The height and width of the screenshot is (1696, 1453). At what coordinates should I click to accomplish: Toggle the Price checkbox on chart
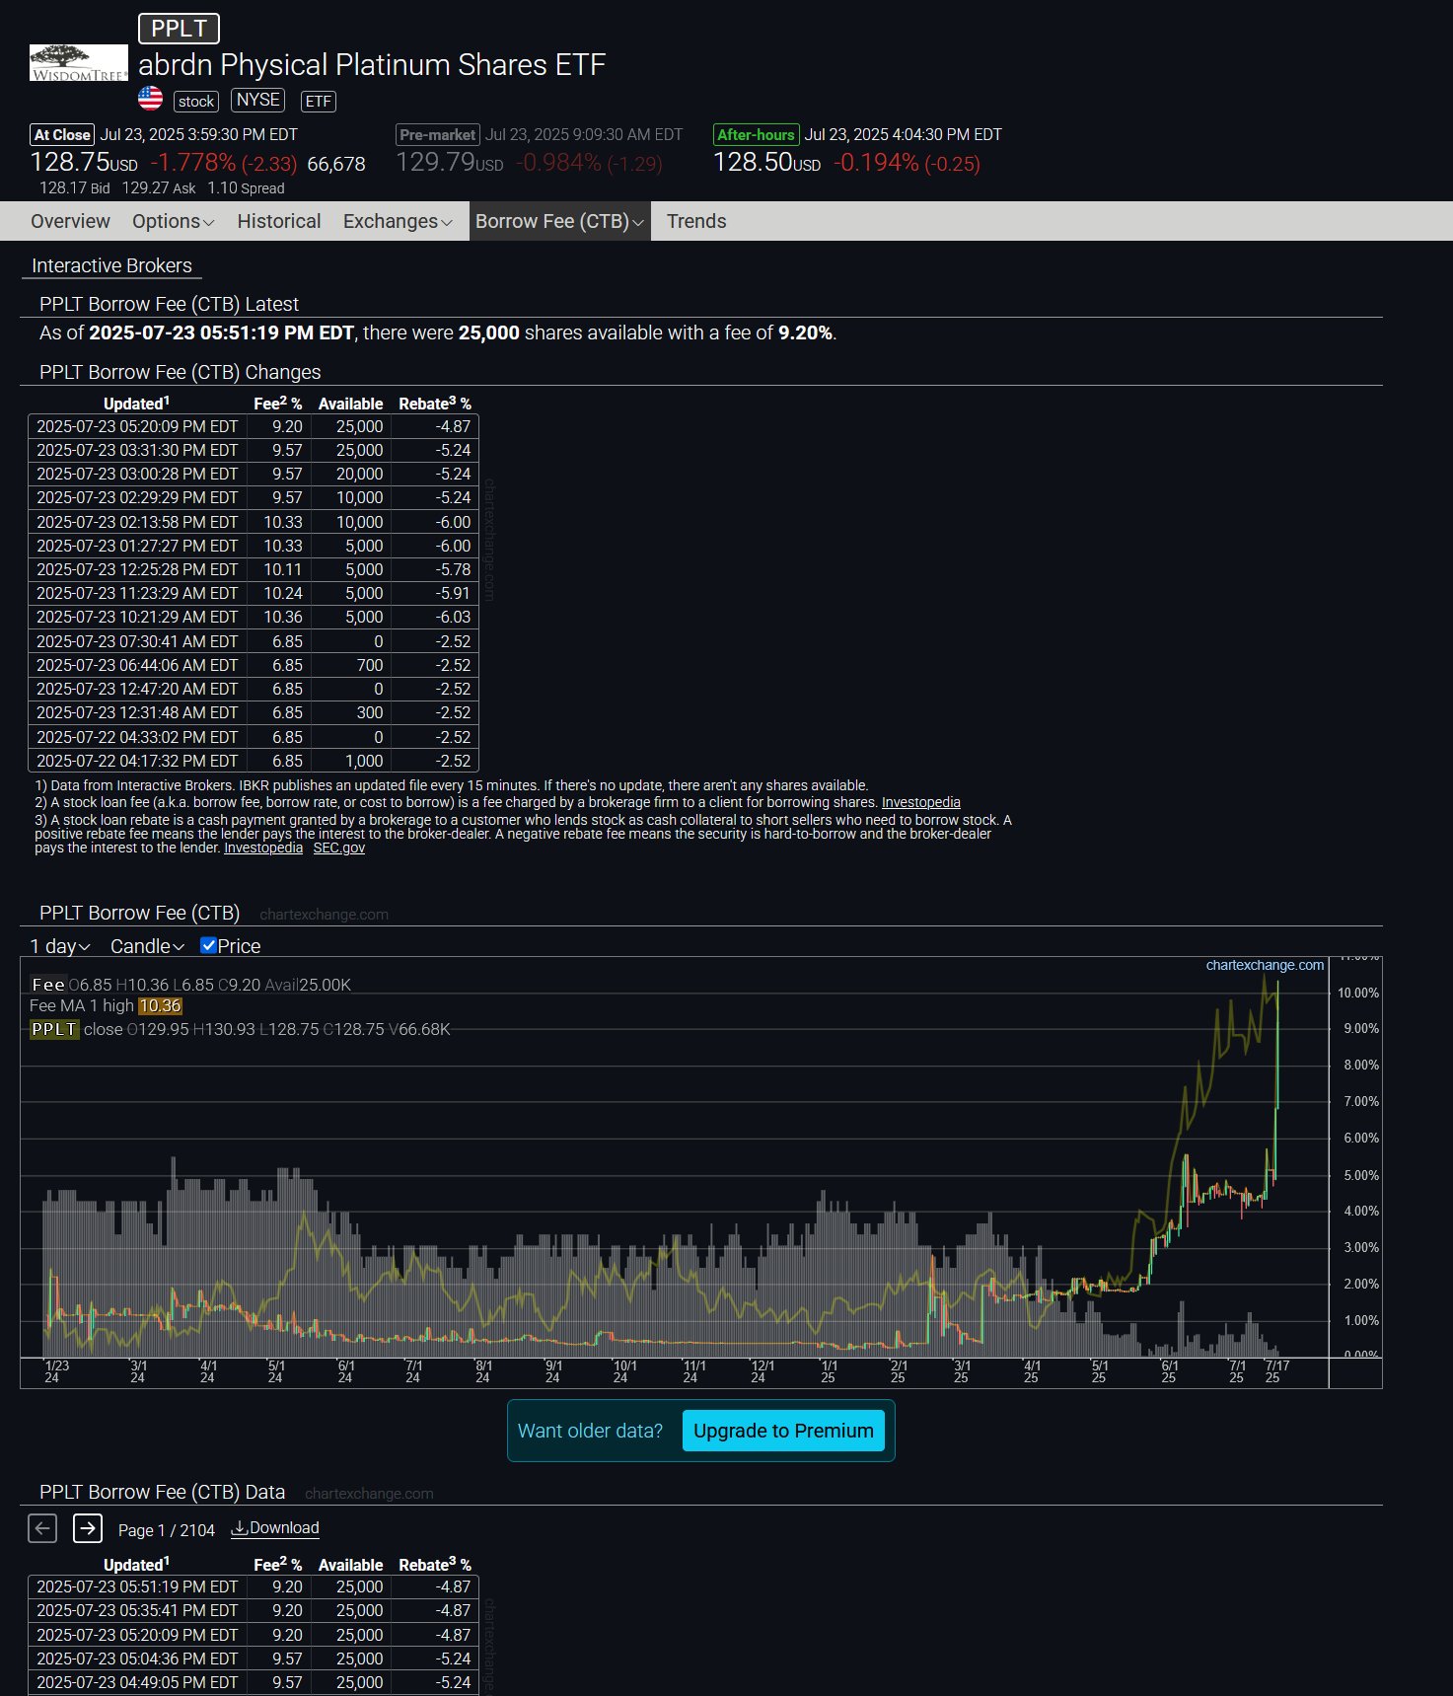pos(208,945)
